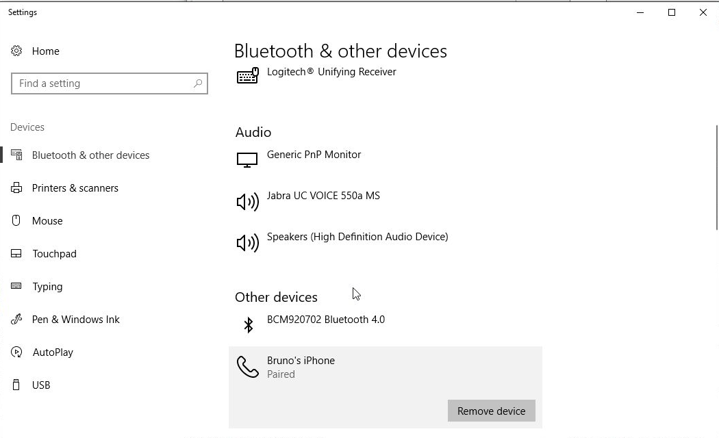
Task: Click the Pen & Windows Ink icon
Action: click(16, 320)
